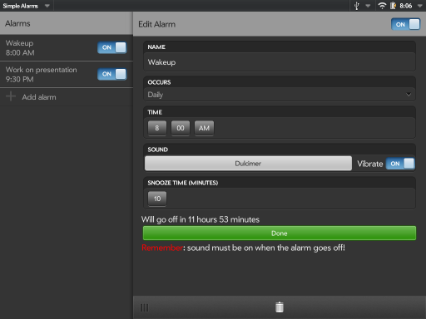Viewport: 426px width, 319px height.
Task: Toggle the Wakeup alarm ON switch in the list
Action: pos(112,47)
